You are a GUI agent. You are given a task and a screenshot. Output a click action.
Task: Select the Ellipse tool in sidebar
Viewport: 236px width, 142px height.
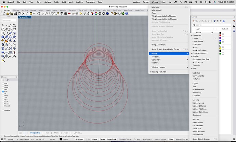(x=6, y=29)
